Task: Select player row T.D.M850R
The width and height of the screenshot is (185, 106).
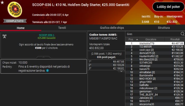Action: pyautogui.click(x=155, y=47)
